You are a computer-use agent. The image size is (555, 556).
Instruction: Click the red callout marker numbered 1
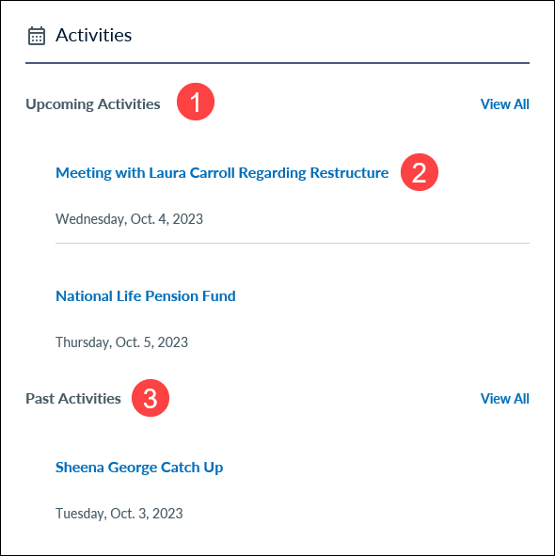(196, 102)
